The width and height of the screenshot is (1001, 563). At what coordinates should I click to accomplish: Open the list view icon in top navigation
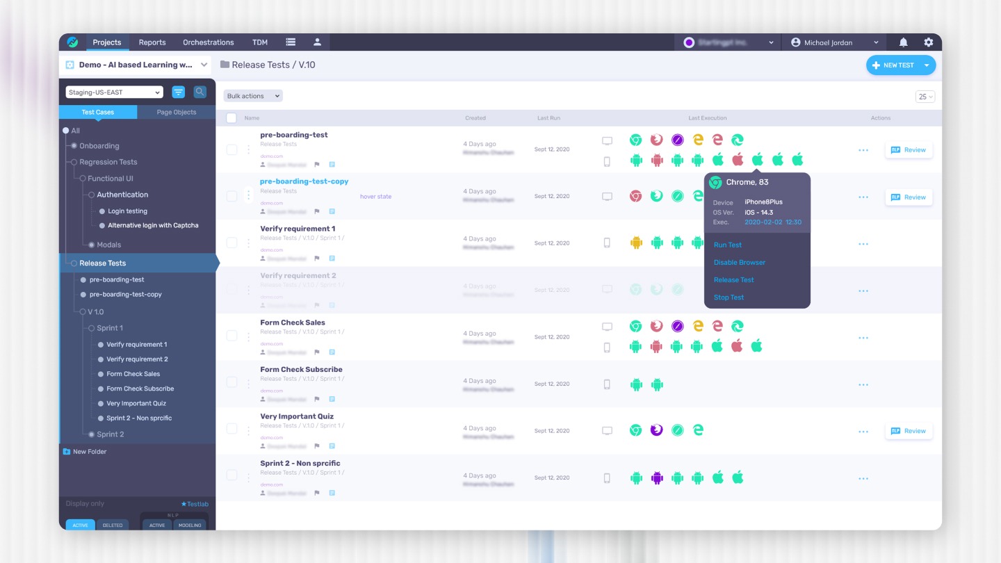coord(291,42)
